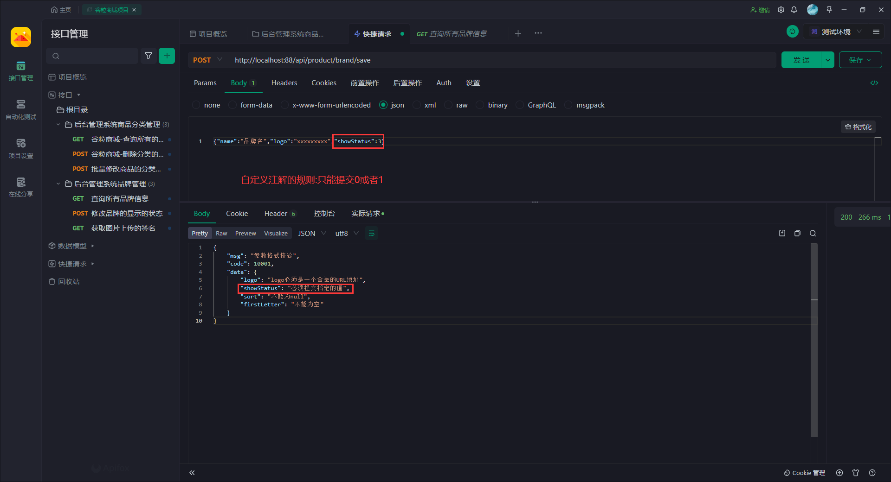Search the response using the magnifier icon
891x482 pixels.
pos(813,234)
